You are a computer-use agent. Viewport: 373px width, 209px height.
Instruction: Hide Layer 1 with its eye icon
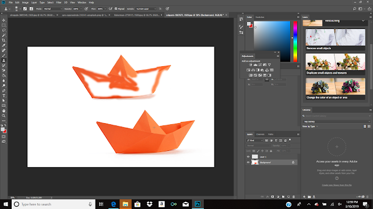coord(248,157)
